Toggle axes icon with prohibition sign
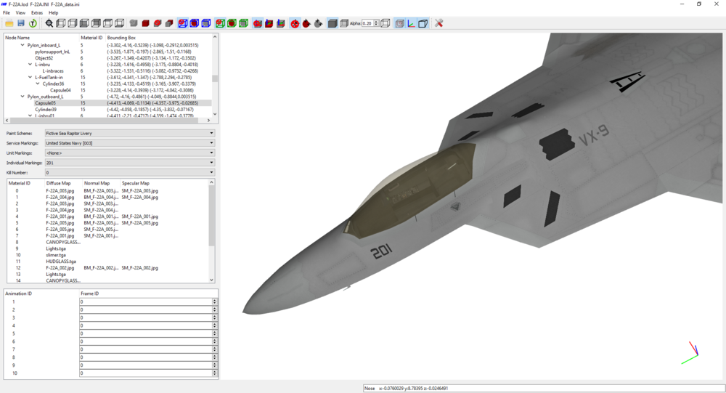 258,23
